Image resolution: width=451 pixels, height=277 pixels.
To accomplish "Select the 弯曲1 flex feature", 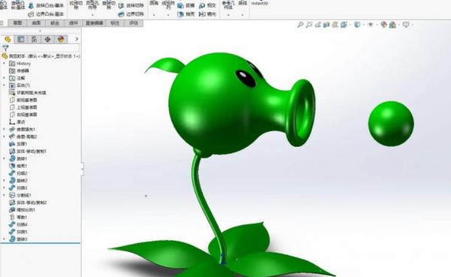I will click(x=18, y=217).
